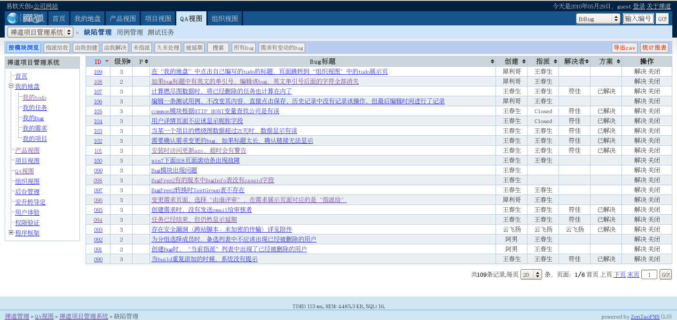The image size is (677, 320).
Task: Click the page number input field
Action: 649,274
